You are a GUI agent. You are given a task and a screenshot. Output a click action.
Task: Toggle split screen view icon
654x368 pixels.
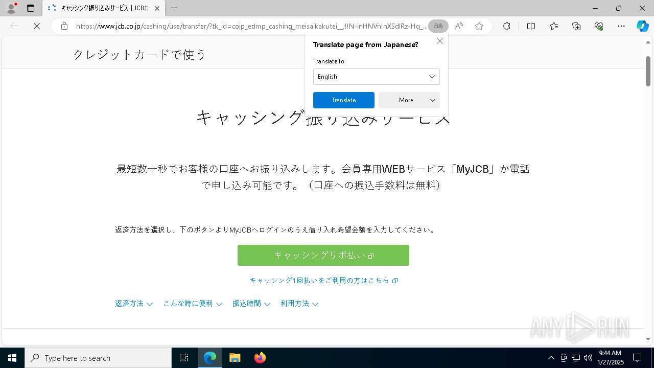coord(531,26)
